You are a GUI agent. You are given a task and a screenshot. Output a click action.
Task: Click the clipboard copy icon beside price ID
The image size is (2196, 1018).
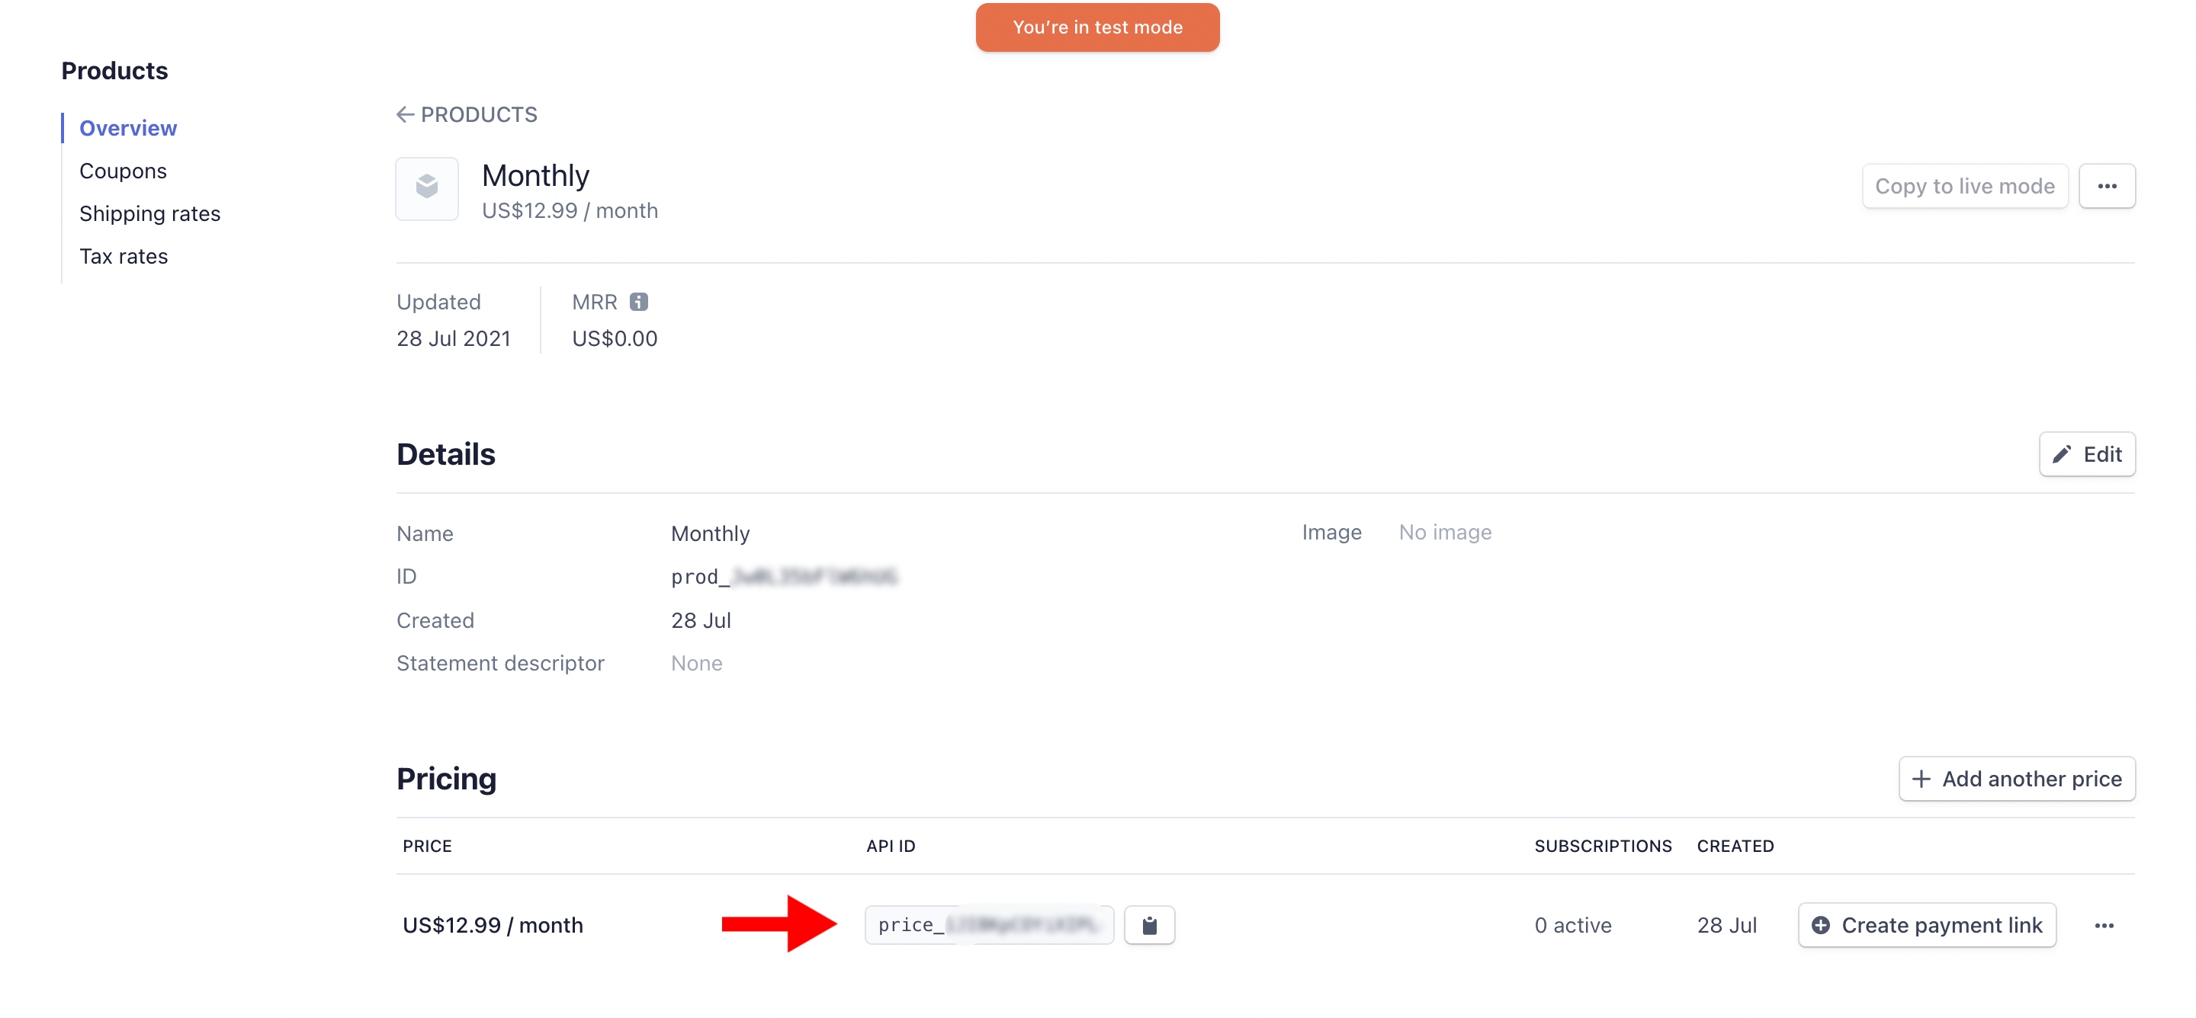tap(1148, 925)
